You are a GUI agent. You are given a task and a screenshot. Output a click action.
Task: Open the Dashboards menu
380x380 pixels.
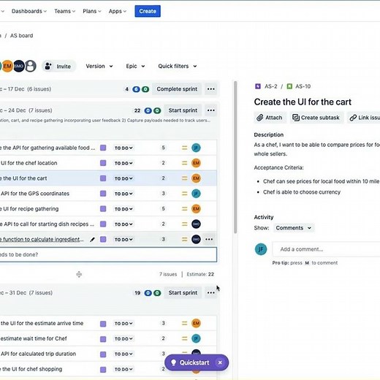click(28, 11)
